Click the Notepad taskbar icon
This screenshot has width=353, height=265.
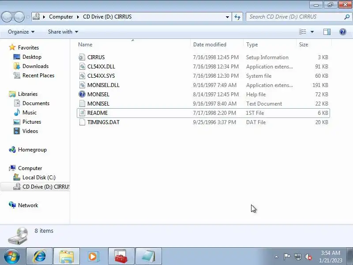click(x=149, y=257)
